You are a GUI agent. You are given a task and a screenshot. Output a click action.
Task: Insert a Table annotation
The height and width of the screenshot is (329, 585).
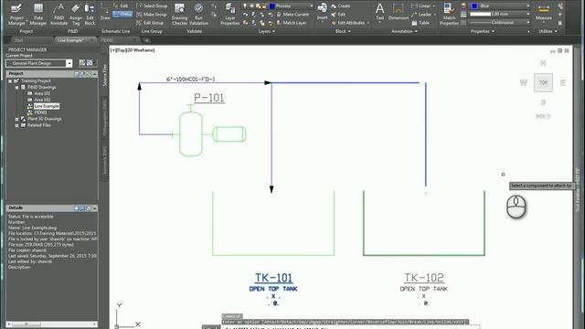420,23
